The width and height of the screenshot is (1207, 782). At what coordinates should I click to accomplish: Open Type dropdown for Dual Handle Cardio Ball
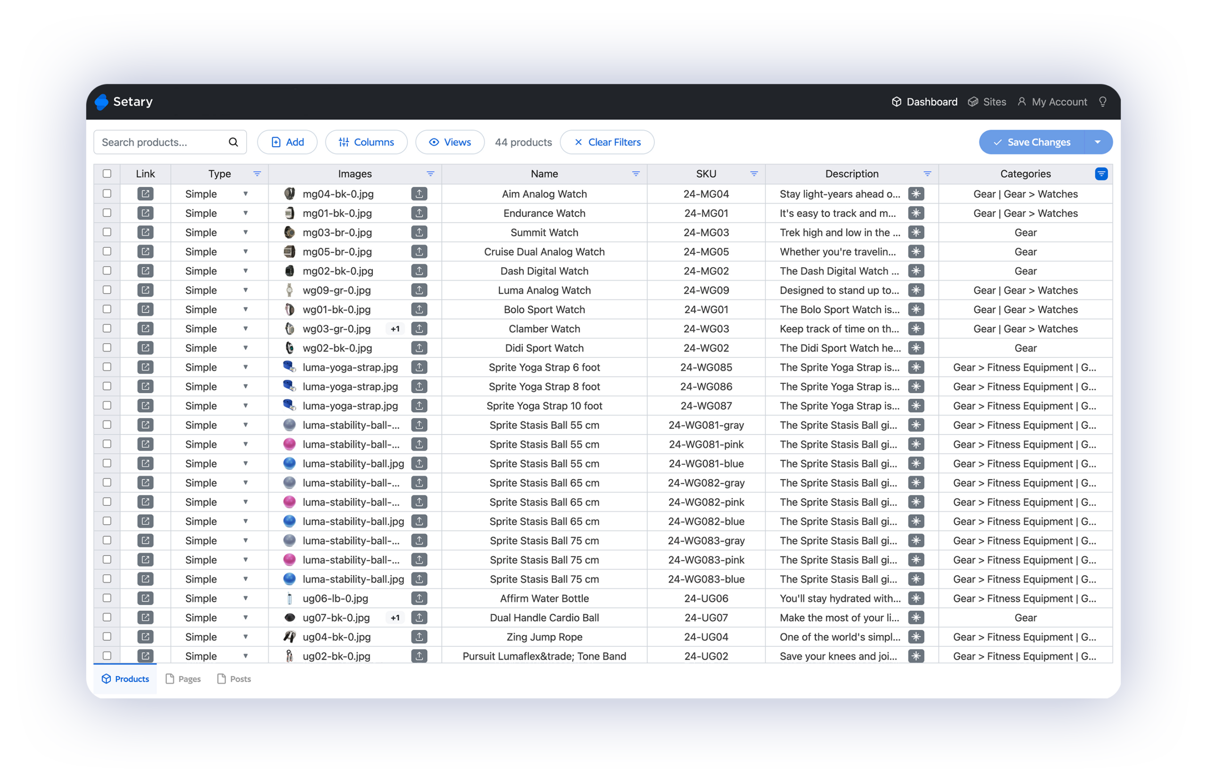coord(246,617)
